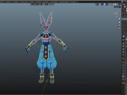Open the gizmo options dropdown arrow

[x=102, y=4]
